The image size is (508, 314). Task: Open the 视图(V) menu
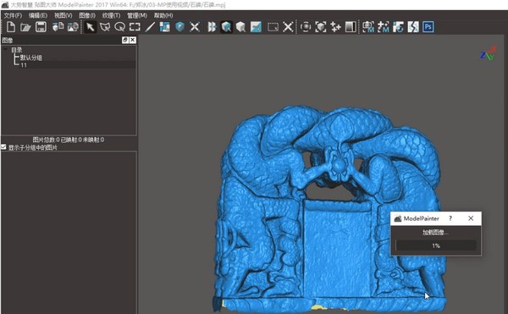(63, 15)
